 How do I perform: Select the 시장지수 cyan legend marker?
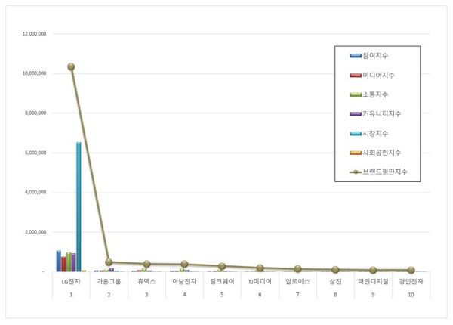click(x=354, y=133)
